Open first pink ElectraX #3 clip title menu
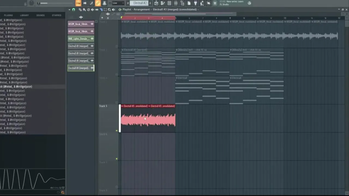The width and height of the screenshot is (349, 196). (x=122, y=106)
